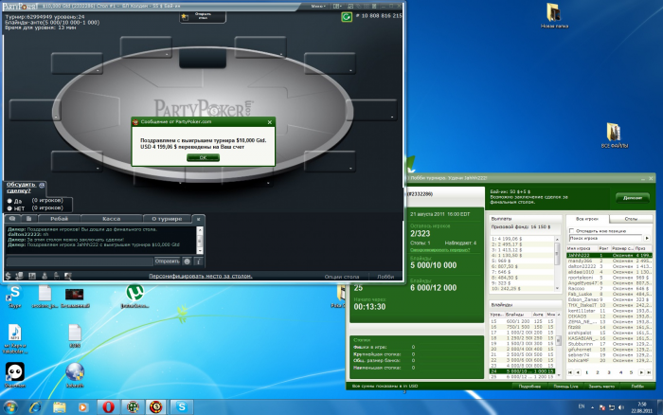
Task: Click the Отправить chat send button
Action: (167, 261)
